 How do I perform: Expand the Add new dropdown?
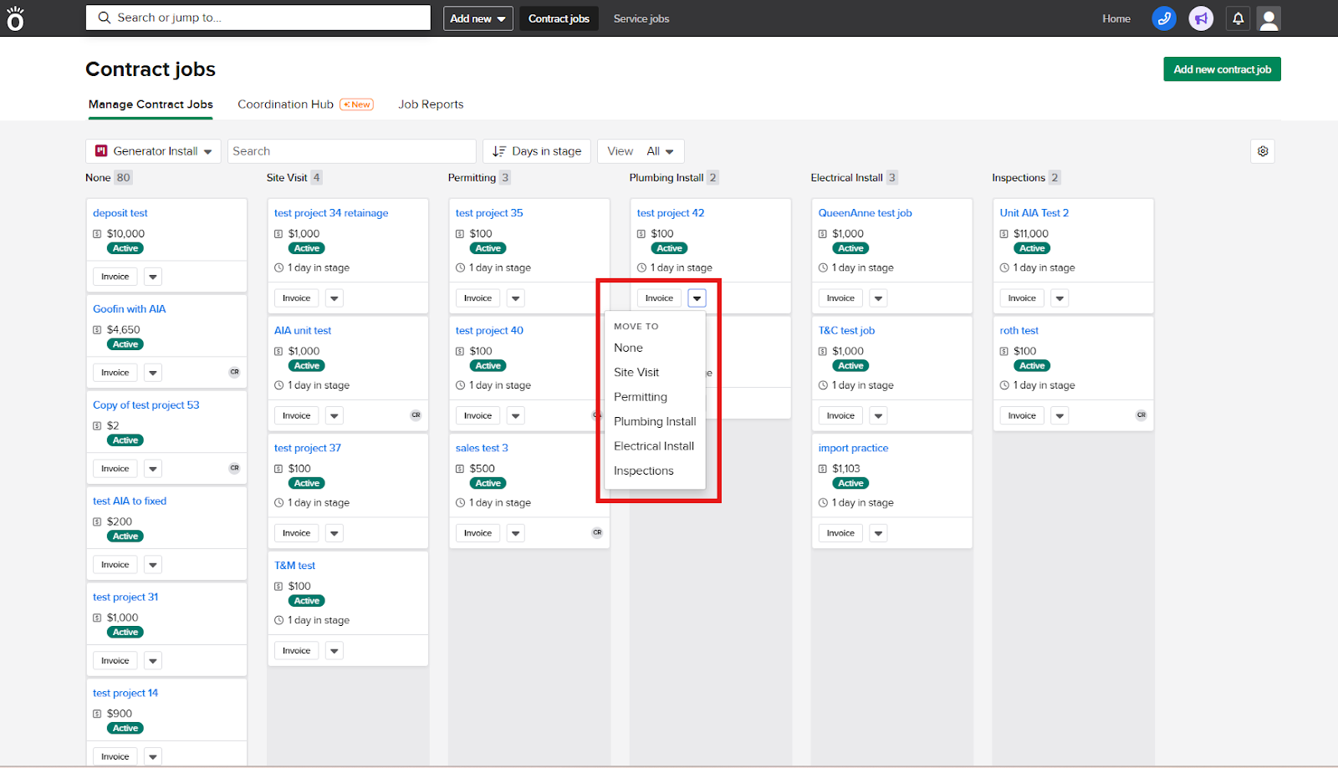coord(477,18)
